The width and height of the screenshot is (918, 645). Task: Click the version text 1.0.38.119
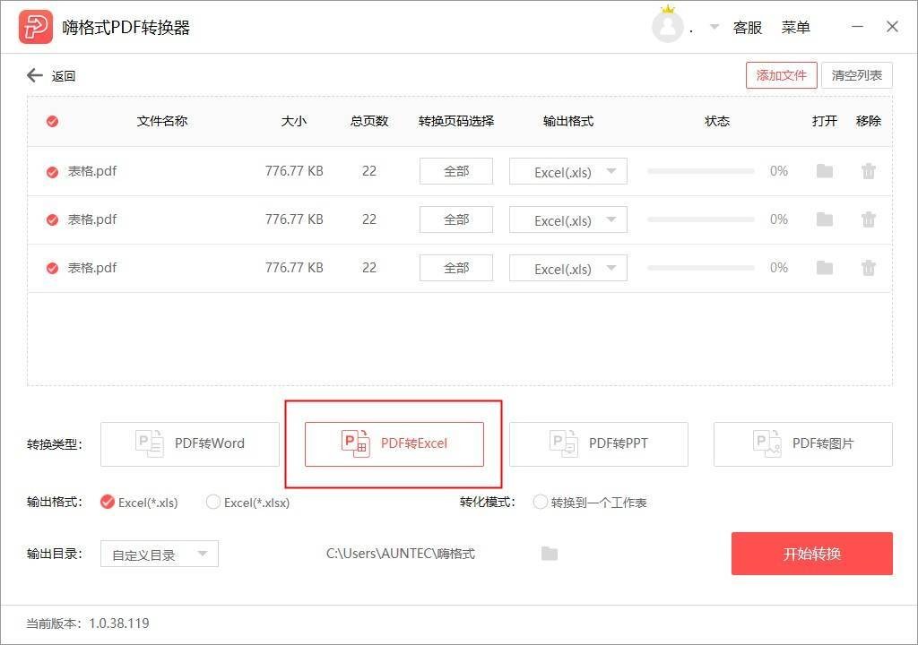tap(119, 623)
